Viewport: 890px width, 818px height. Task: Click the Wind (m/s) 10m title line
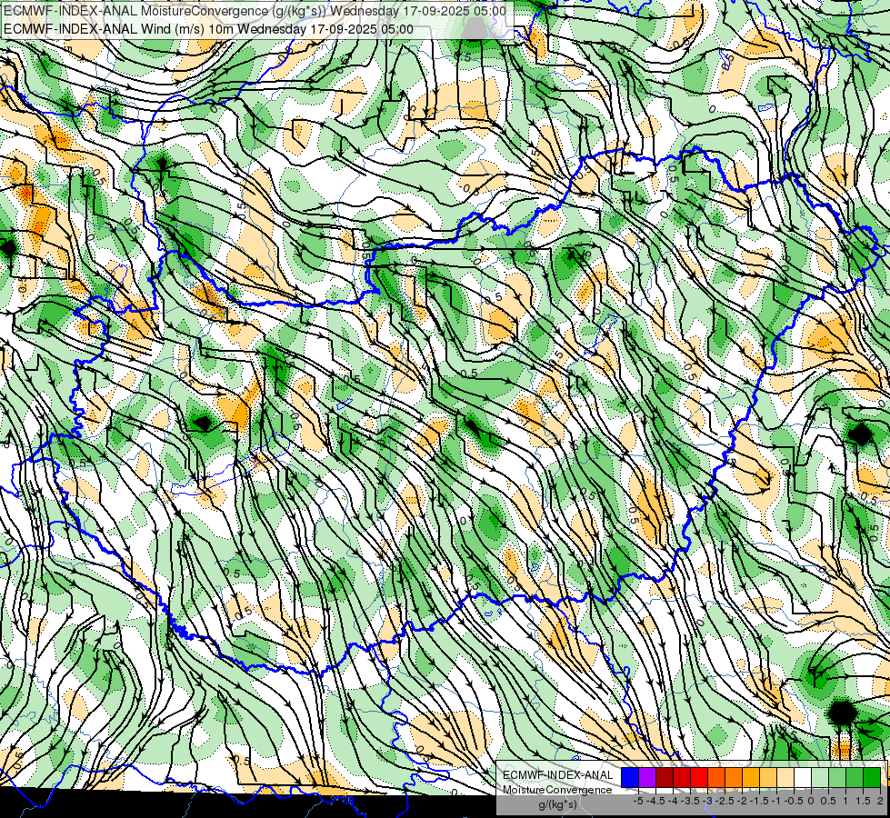click(208, 29)
